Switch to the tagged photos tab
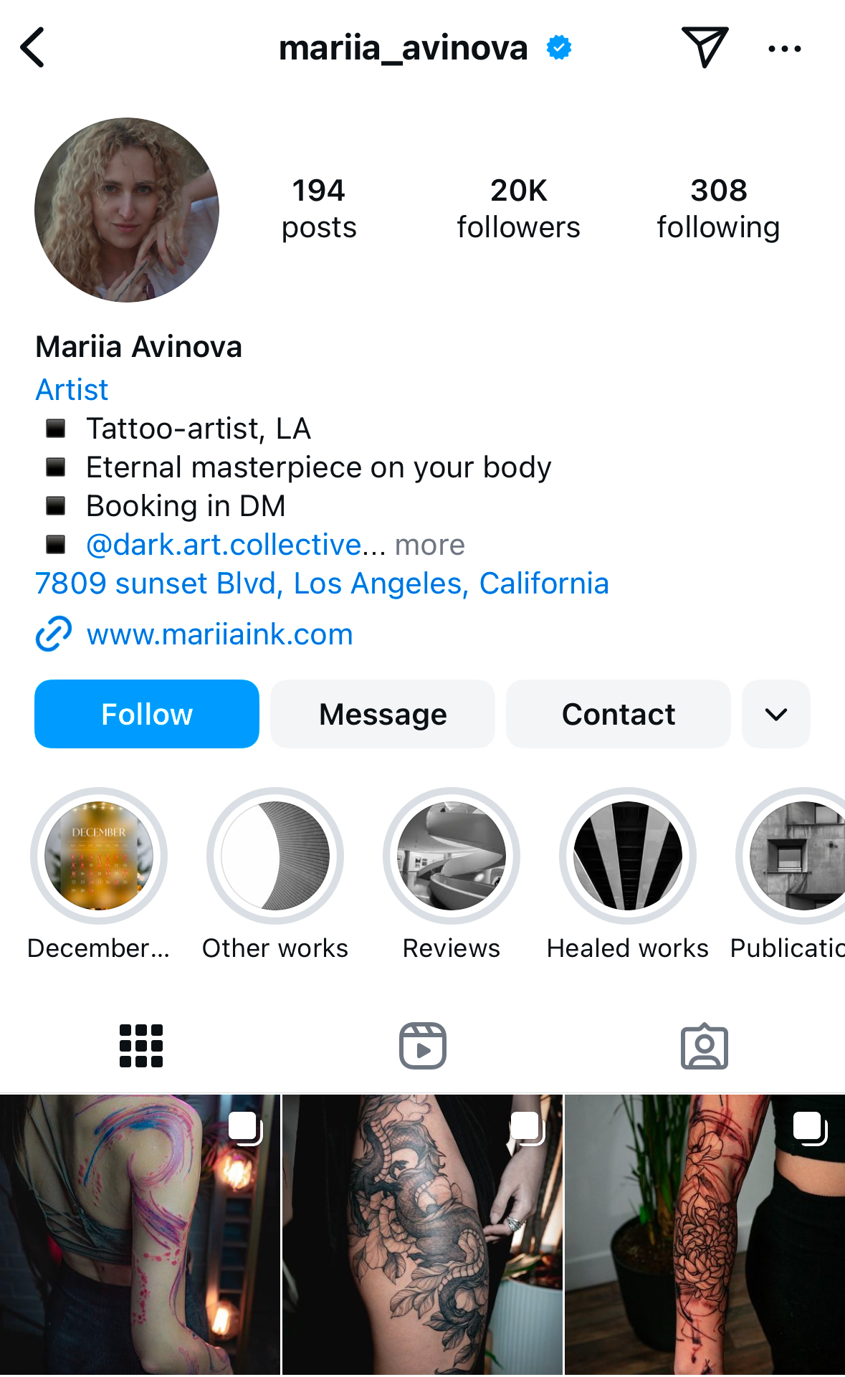The height and width of the screenshot is (1377, 845). tap(705, 1046)
